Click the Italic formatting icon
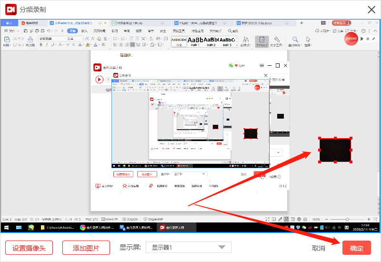The height and width of the screenshot is (262, 381). tap(47, 45)
